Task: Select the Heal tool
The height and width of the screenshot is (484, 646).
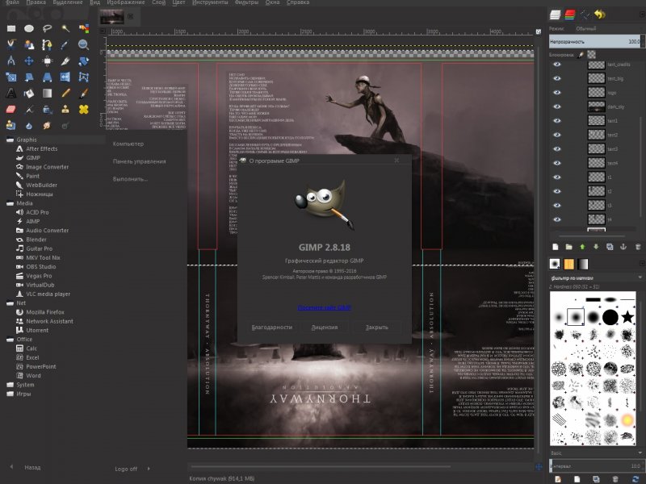Action: (84, 110)
